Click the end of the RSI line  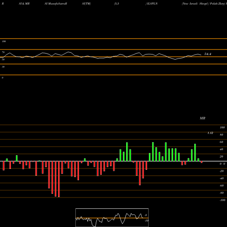pos(201,55)
